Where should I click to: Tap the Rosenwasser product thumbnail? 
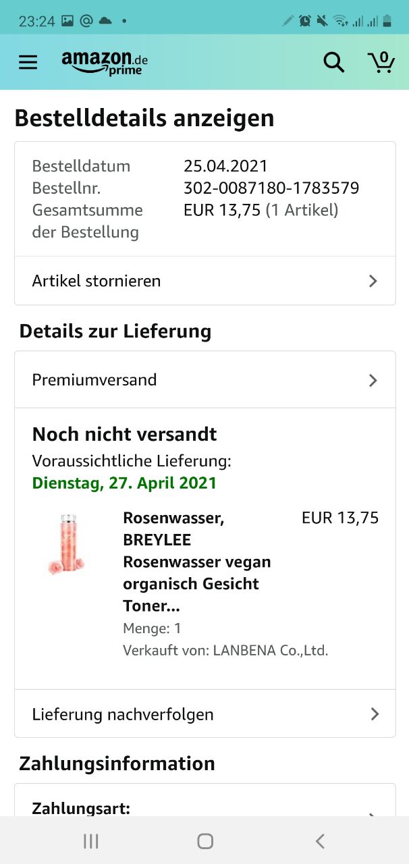65,545
